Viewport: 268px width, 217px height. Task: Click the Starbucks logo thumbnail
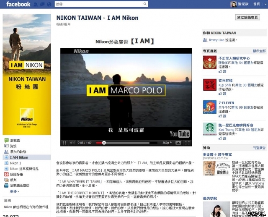(210, 129)
